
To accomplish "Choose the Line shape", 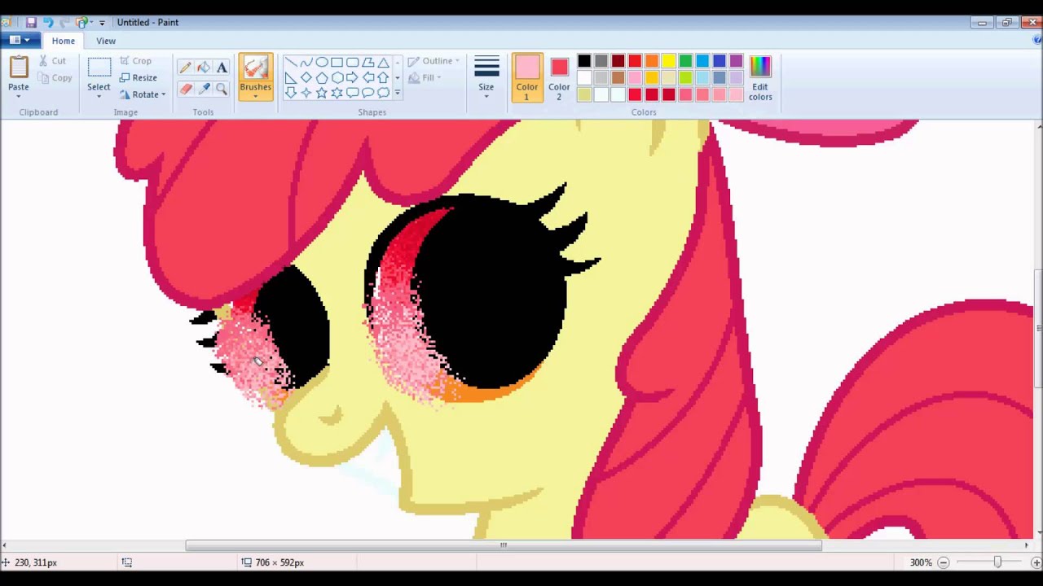I will [290, 63].
